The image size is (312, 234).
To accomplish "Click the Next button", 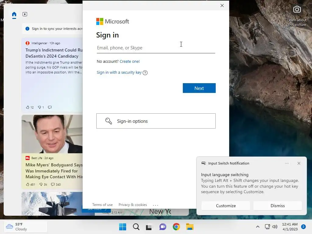I will 199,88.
